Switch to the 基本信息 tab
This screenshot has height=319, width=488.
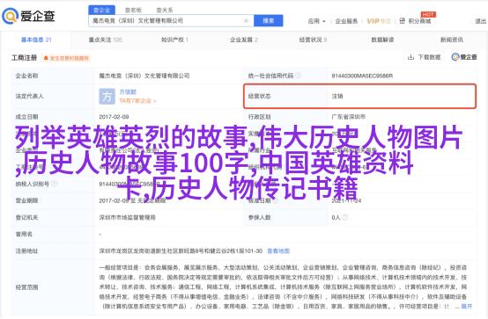36,40
